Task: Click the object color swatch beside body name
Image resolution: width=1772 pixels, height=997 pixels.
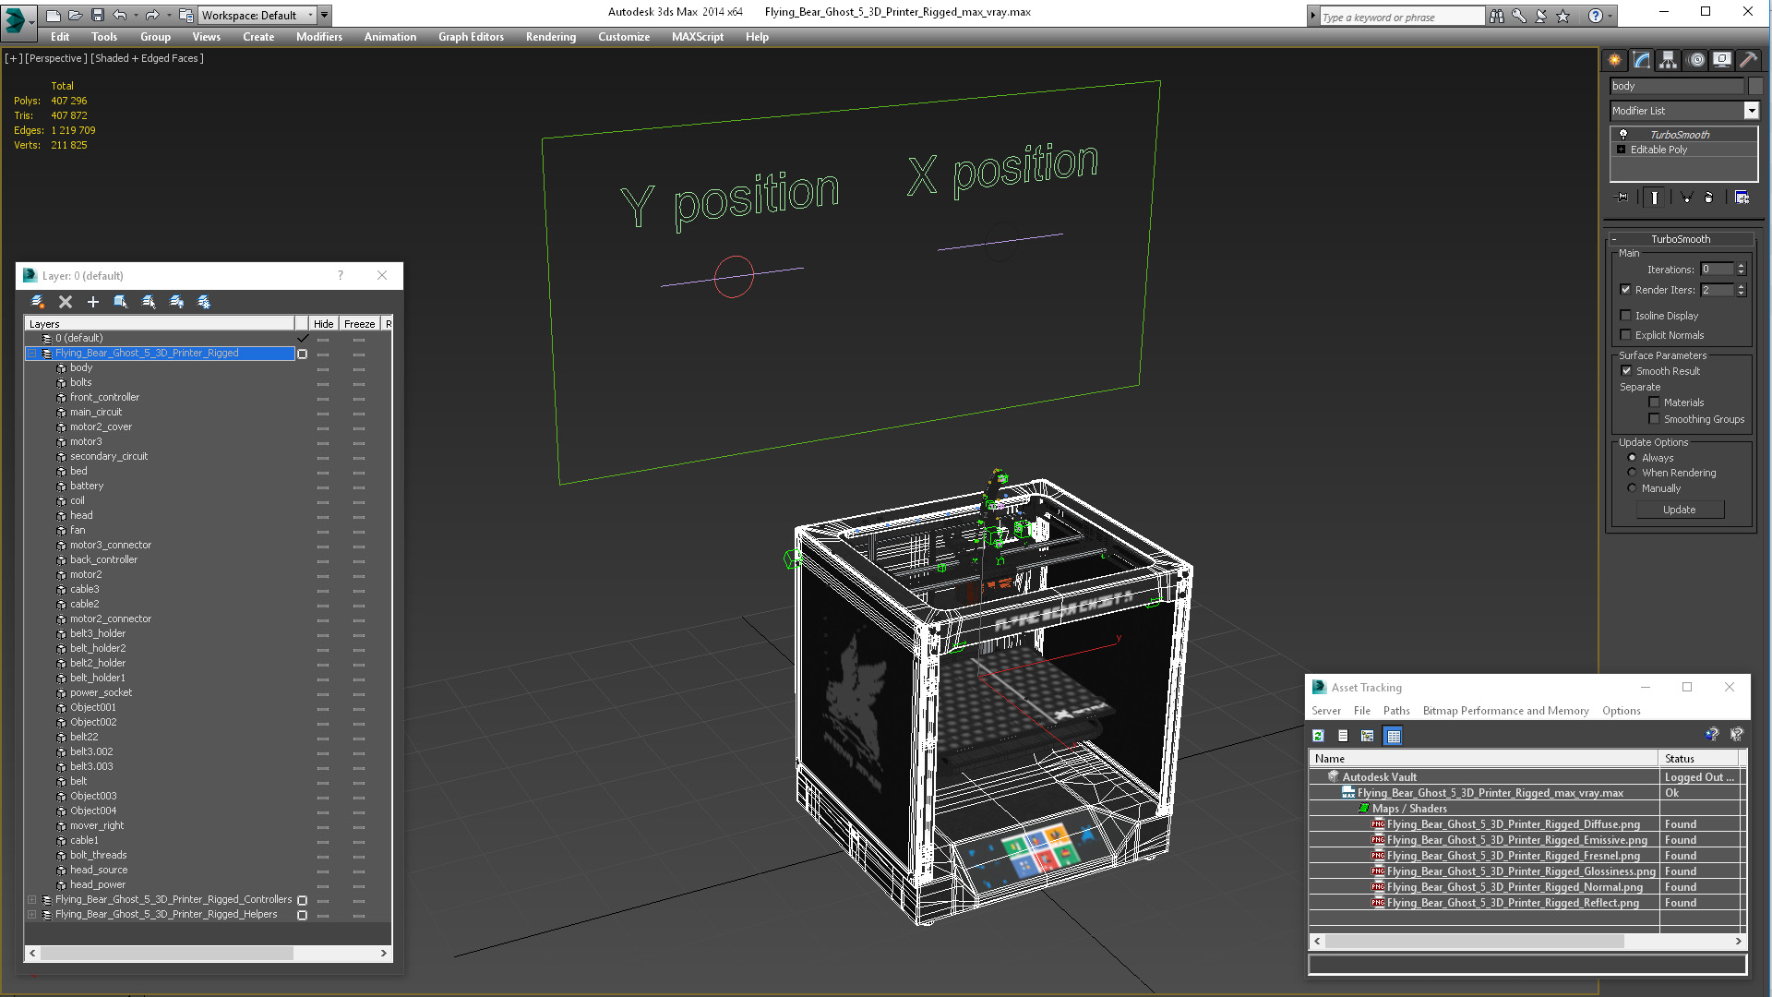Action: pyautogui.click(x=1754, y=86)
